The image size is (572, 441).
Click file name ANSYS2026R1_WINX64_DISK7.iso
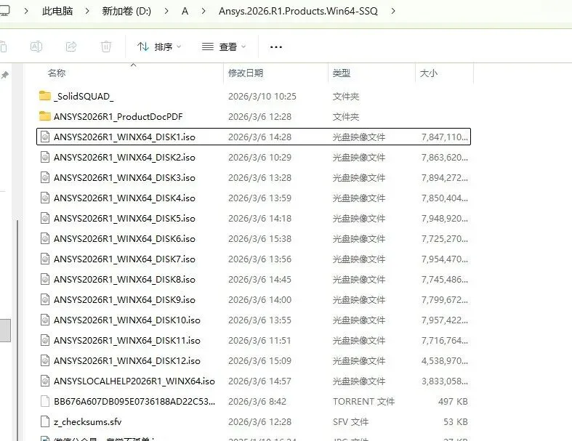[x=124, y=259]
